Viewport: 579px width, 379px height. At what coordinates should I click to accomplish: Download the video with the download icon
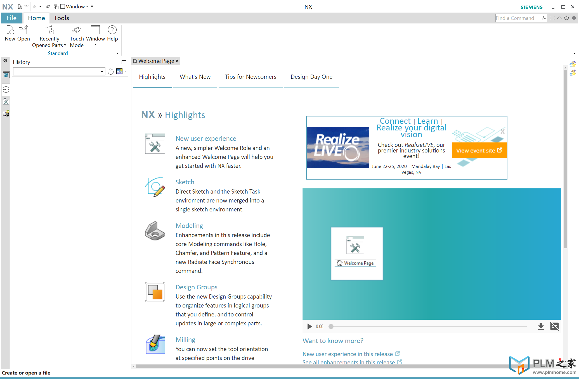[541, 326]
